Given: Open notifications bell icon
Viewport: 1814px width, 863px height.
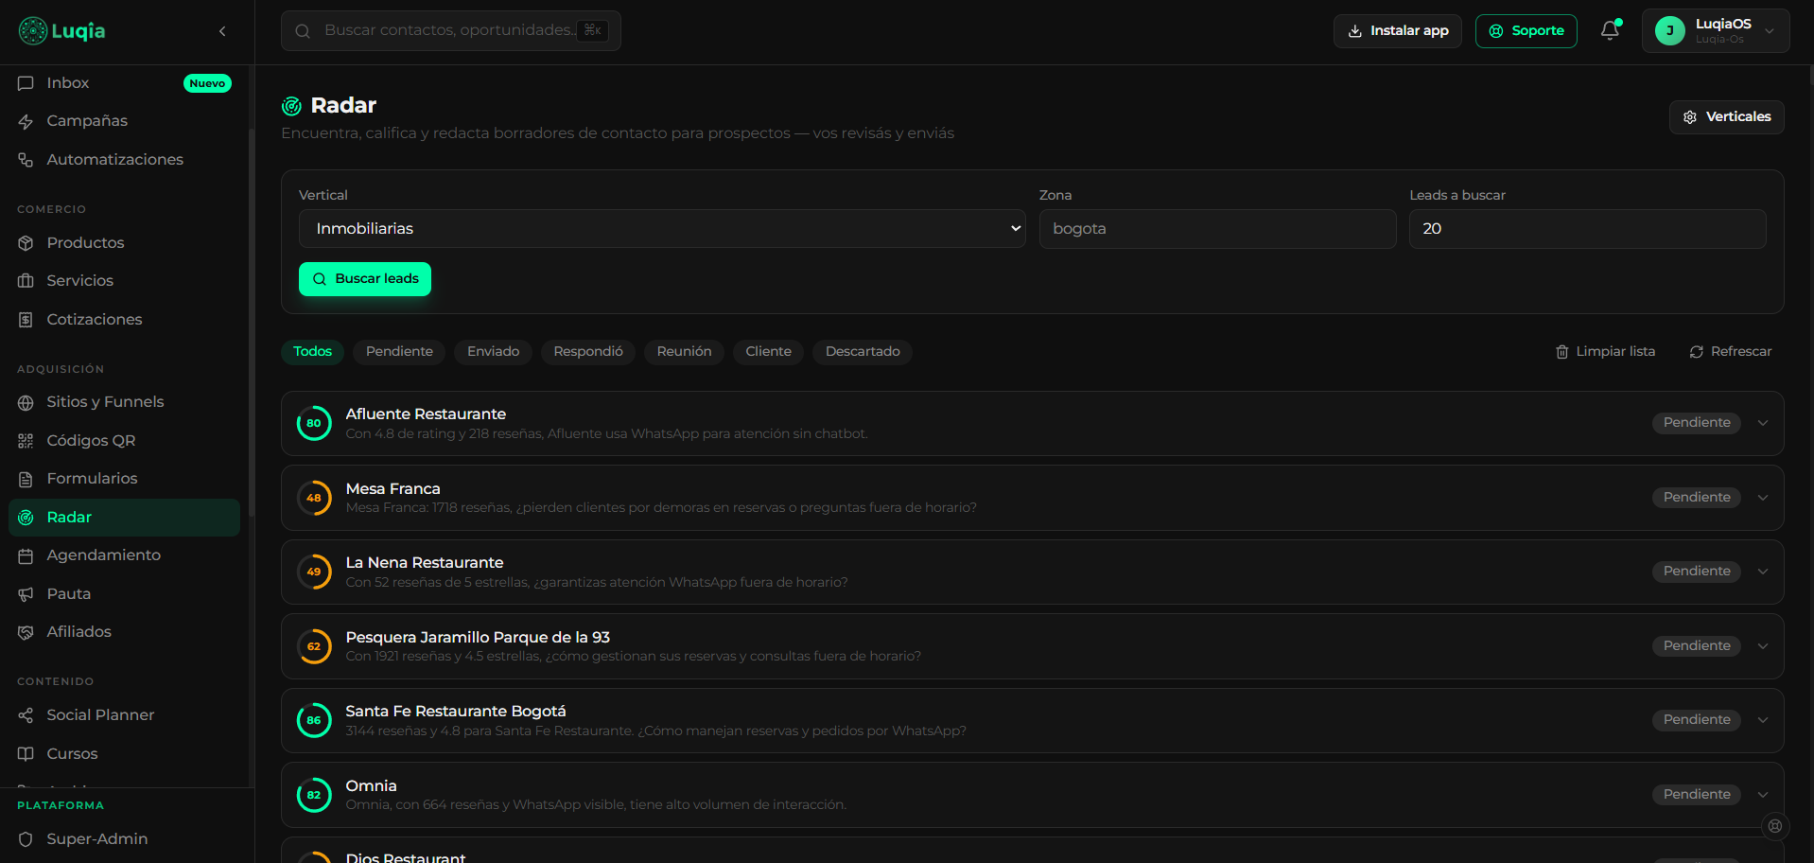Looking at the screenshot, I should 1610,31.
